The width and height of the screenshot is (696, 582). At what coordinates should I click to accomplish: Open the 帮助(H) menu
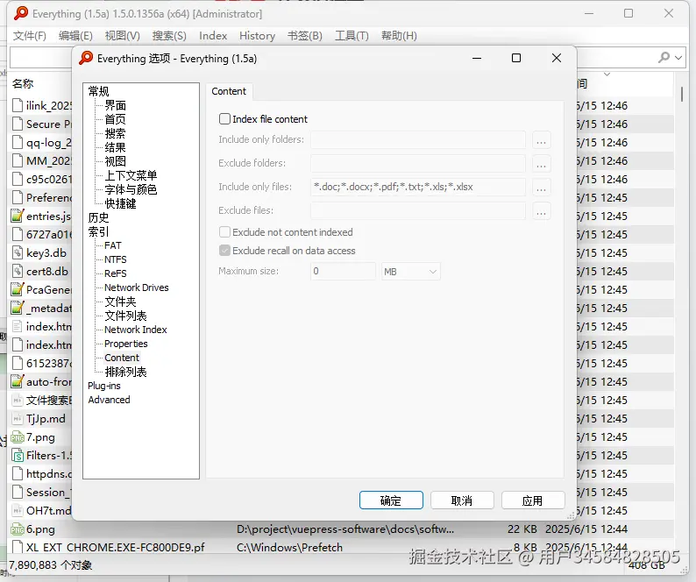tap(399, 36)
